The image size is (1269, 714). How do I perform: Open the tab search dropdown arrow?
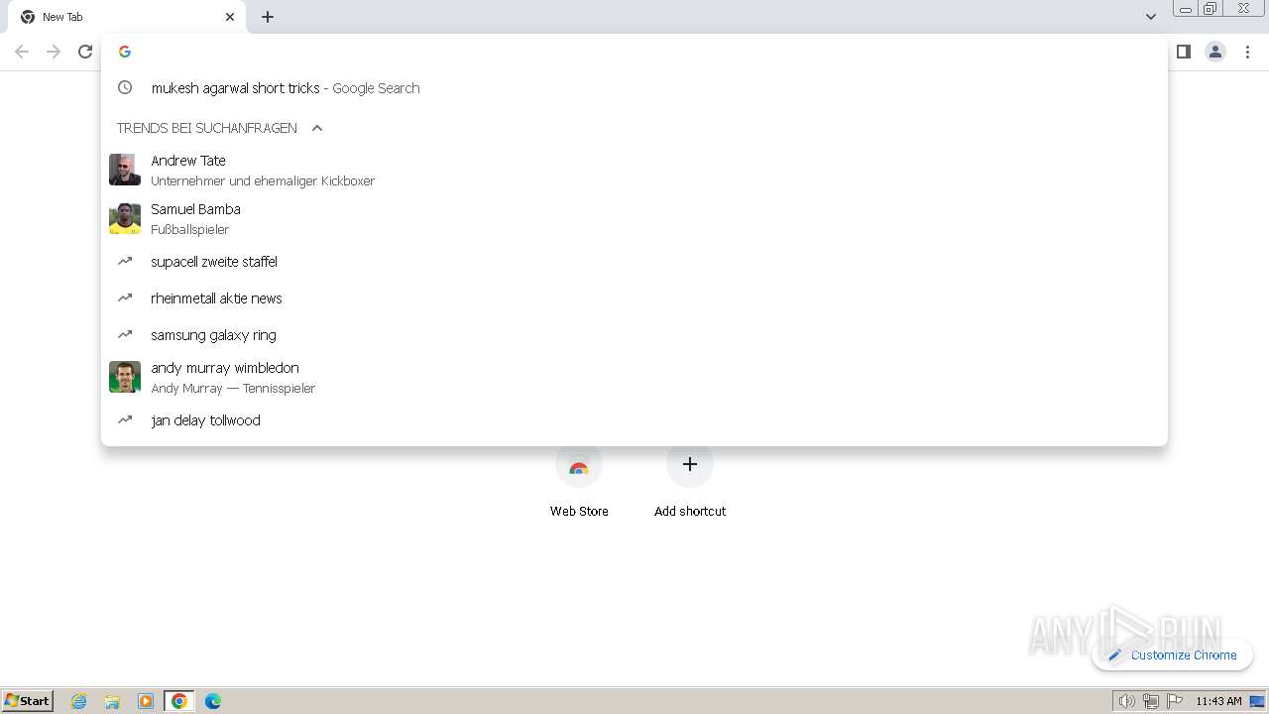pos(1151,17)
